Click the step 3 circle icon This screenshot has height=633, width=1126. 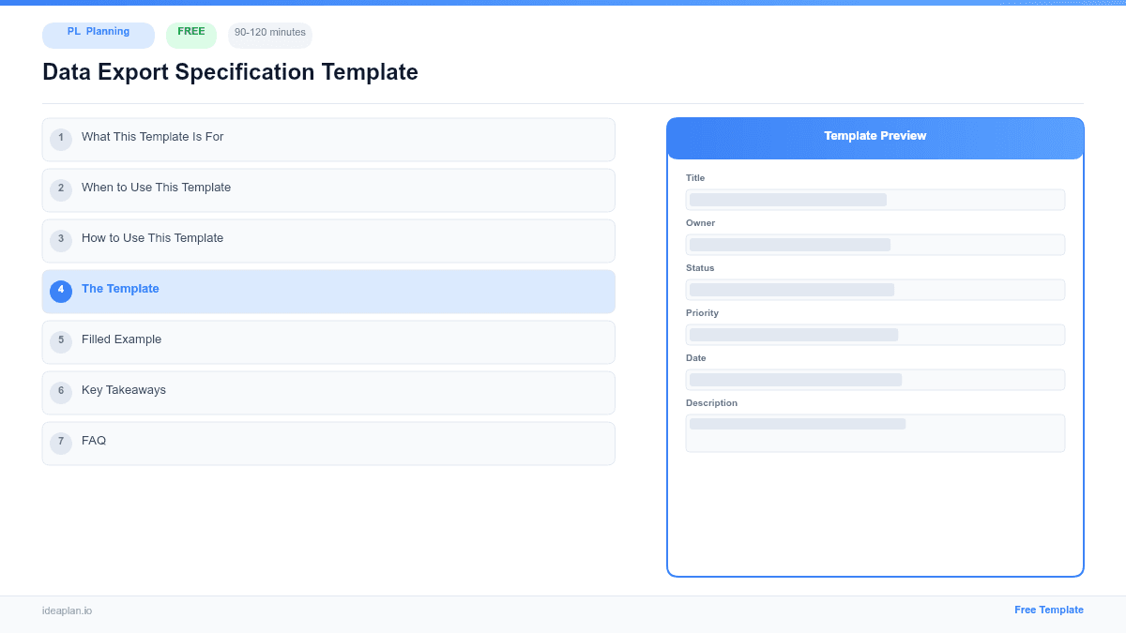61,240
